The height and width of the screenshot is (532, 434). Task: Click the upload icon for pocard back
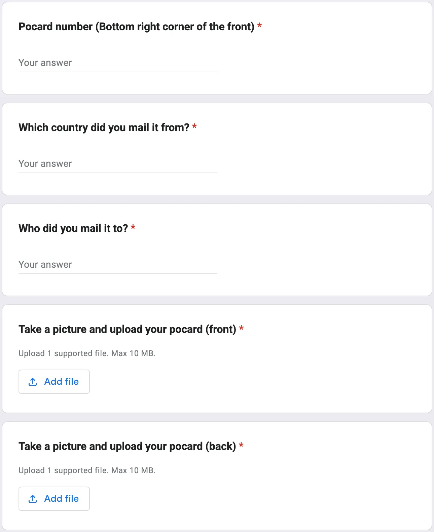(33, 499)
